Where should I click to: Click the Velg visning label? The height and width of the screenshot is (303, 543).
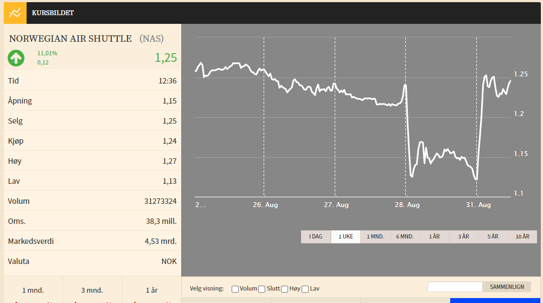pos(207,288)
